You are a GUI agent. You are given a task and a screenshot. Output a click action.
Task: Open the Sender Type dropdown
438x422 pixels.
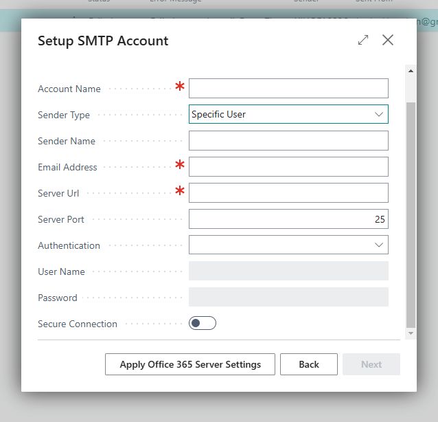(x=288, y=114)
